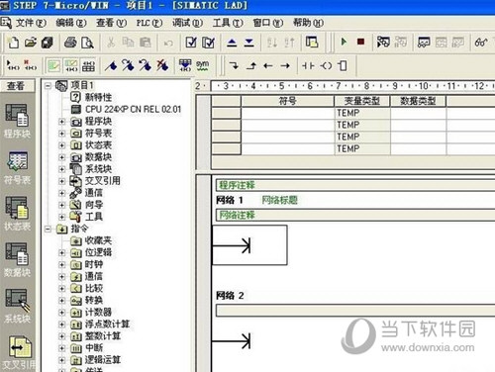Expand the 程序块 tree node
495x372 pixels.
coord(61,122)
